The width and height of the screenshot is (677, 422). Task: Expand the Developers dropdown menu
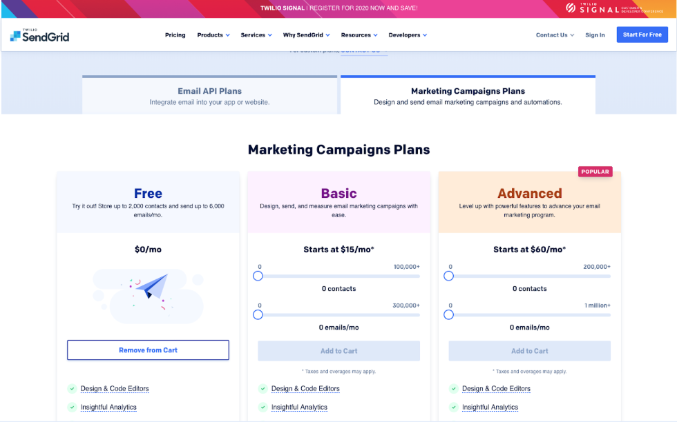click(x=408, y=35)
